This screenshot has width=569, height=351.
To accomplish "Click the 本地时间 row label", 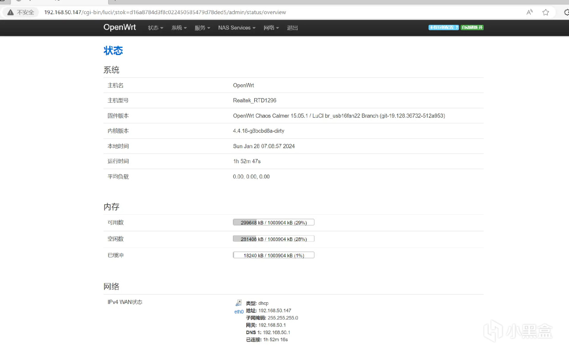I will [x=118, y=146].
